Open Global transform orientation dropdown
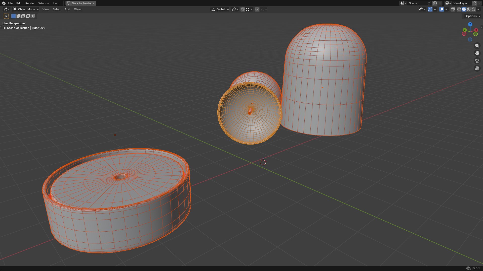 click(220, 9)
